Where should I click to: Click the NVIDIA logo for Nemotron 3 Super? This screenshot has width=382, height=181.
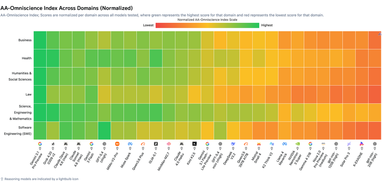(x=297, y=144)
